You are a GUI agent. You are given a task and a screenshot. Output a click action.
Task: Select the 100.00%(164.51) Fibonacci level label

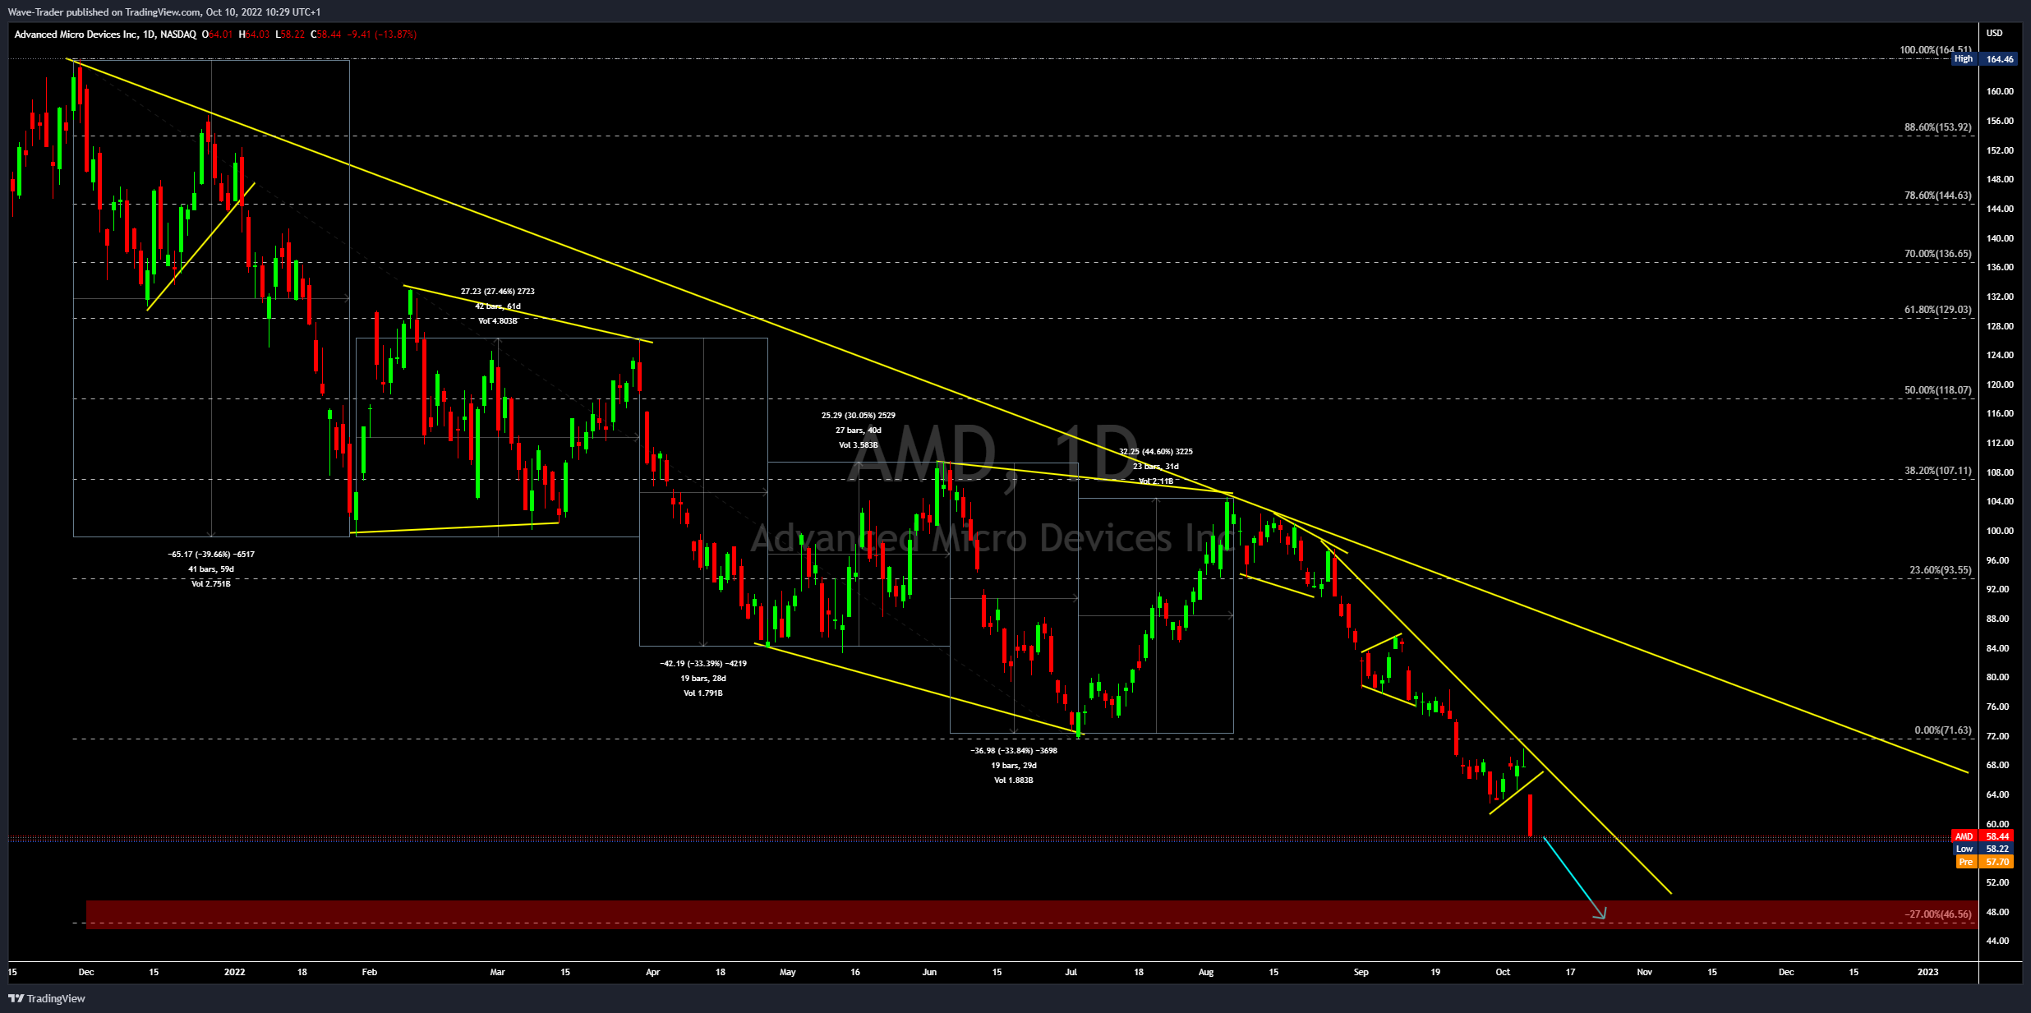[x=1935, y=50]
